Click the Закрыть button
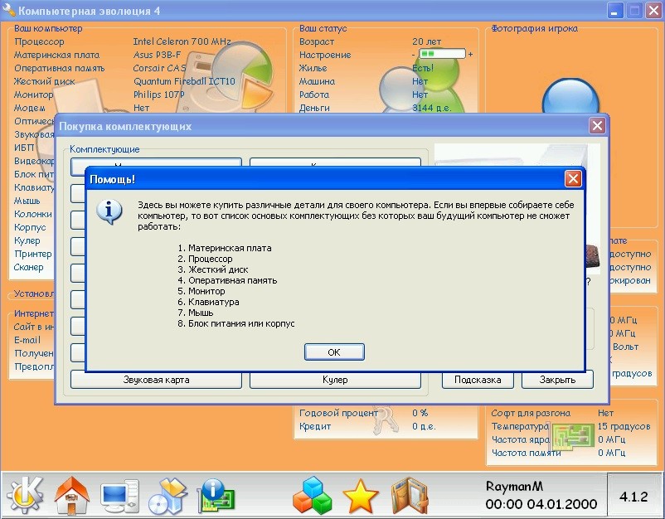The image size is (665, 519). point(557,380)
